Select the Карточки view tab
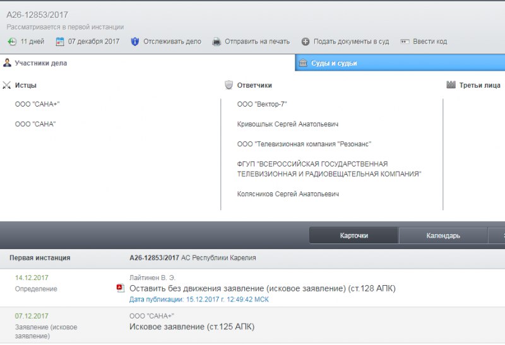Viewport: 505px width, 345px height. [x=354, y=236]
